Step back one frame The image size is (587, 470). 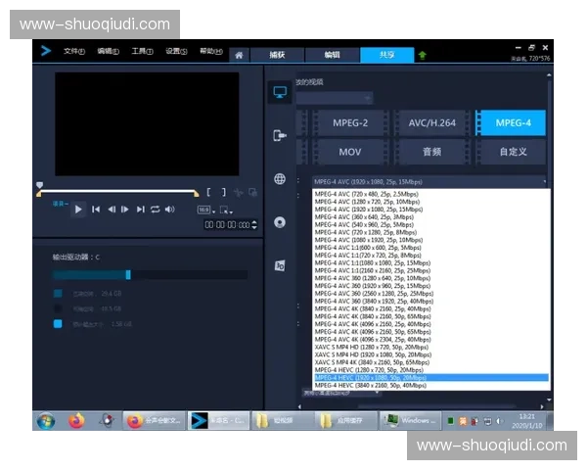[112, 210]
